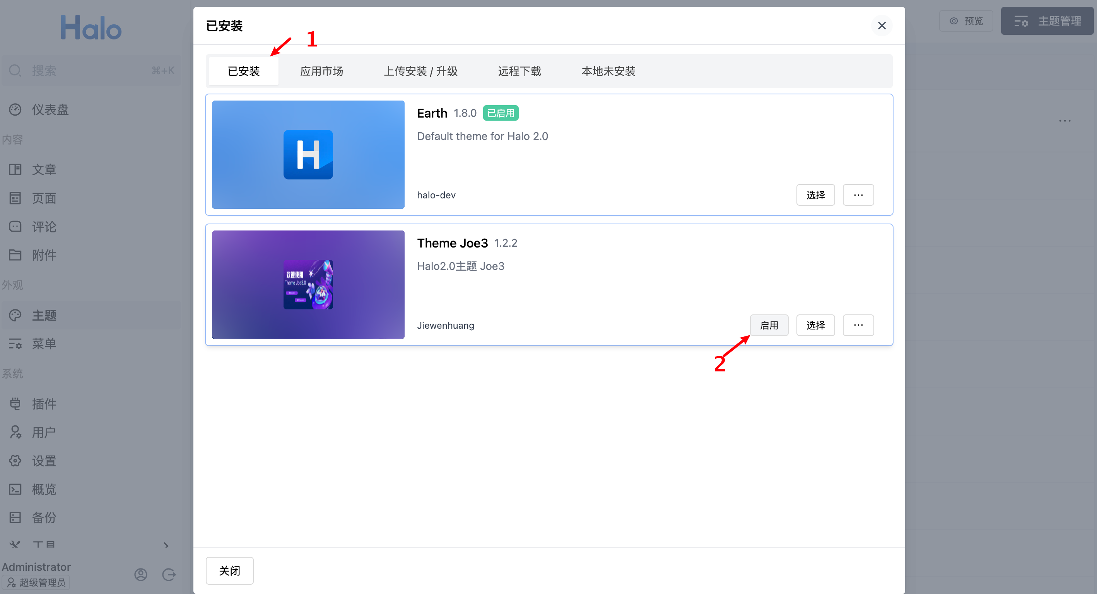Click the 设置 gear icon
The image size is (1097, 594).
(x=15, y=461)
